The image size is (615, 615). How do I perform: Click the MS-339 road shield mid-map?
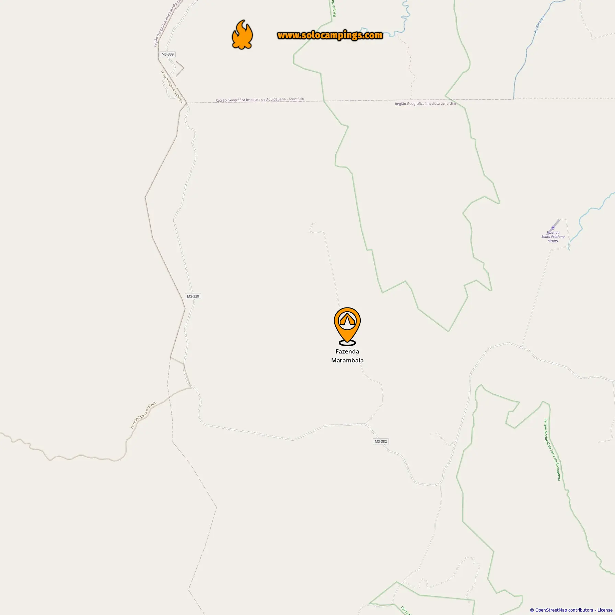tap(193, 296)
